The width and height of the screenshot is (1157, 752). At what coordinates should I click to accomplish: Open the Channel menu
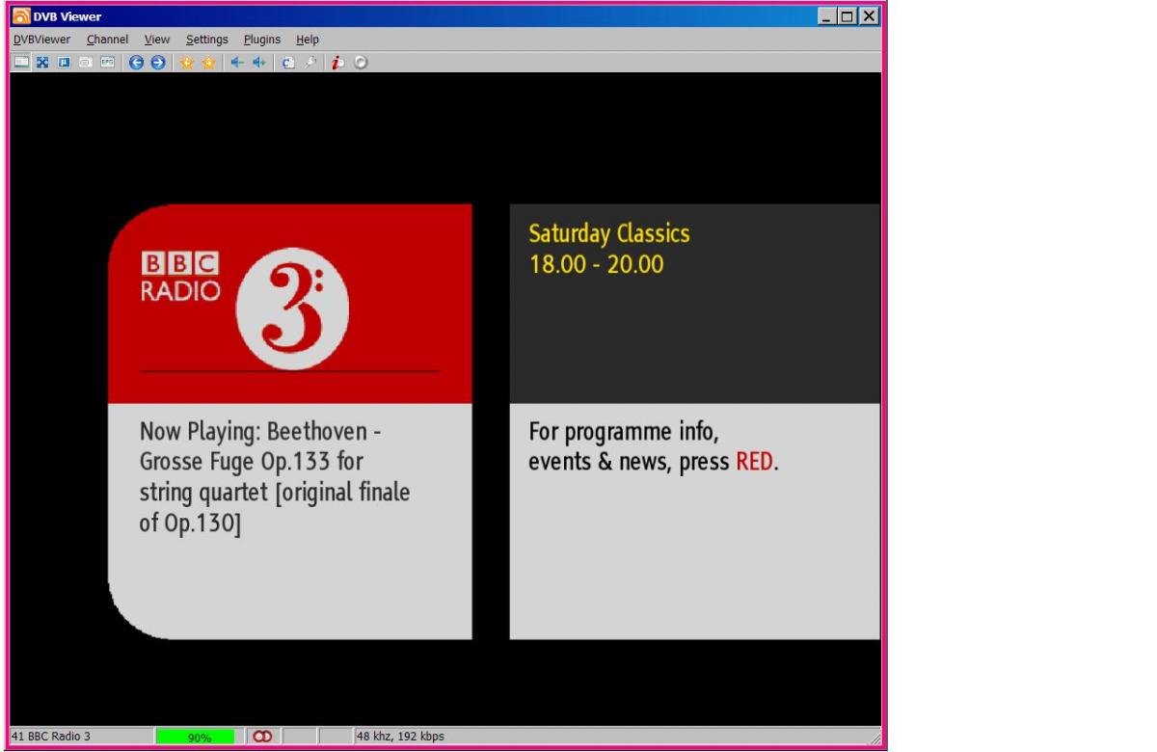click(x=107, y=40)
